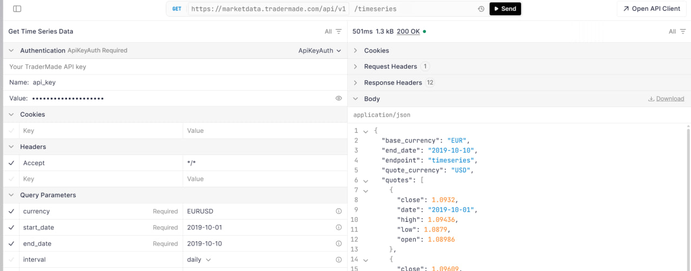The width and height of the screenshot is (691, 271).
Task: Click the EURUSD currency value
Action: pos(200,211)
